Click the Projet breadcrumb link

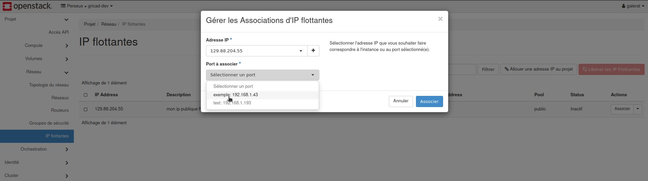click(x=90, y=24)
